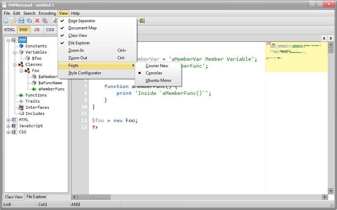Toggle File Explorer panel visibility
The height and width of the screenshot is (210, 337).
click(x=97, y=43)
